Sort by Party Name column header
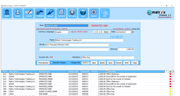 coord(23,72)
